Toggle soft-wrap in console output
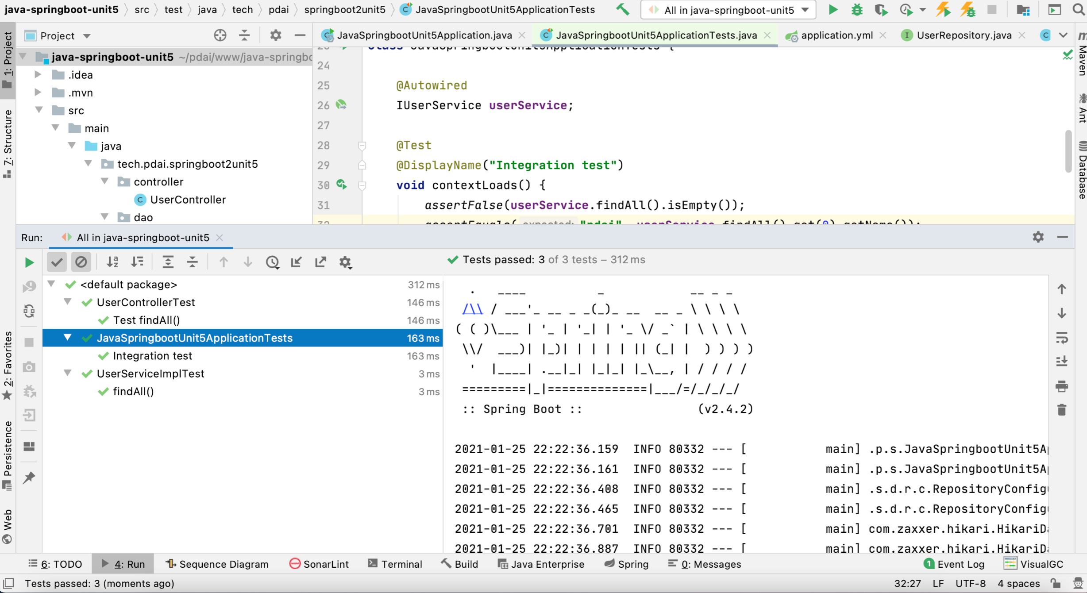1087x593 pixels. pyautogui.click(x=1062, y=338)
